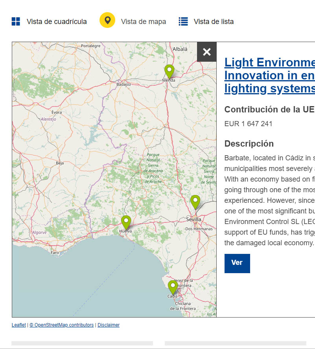Click the list view lines icon
315x349 pixels.
(x=183, y=22)
